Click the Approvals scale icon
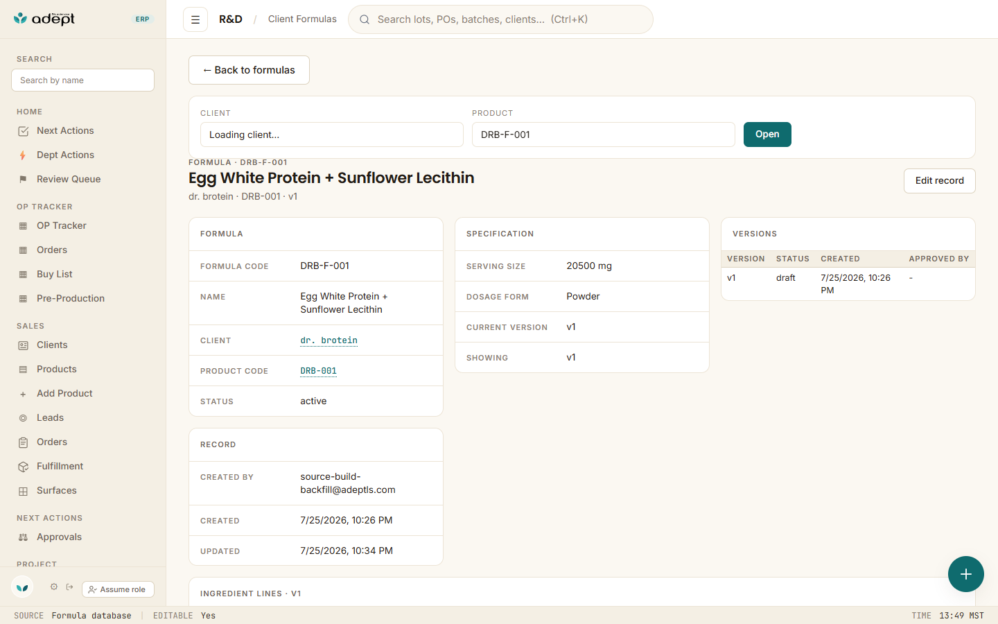The height and width of the screenshot is (624, 998). [23, 537]
